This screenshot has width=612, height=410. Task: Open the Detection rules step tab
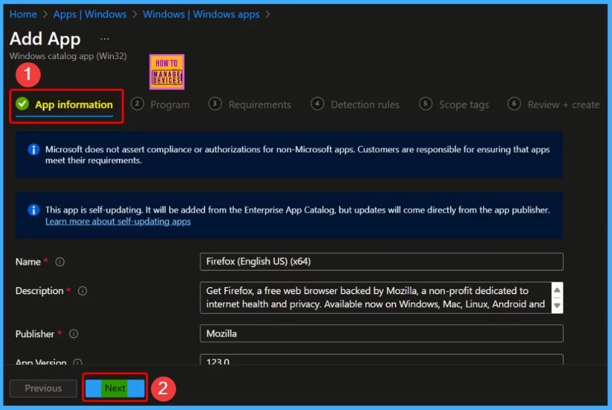pyautogui.click(x=355, y=104)
